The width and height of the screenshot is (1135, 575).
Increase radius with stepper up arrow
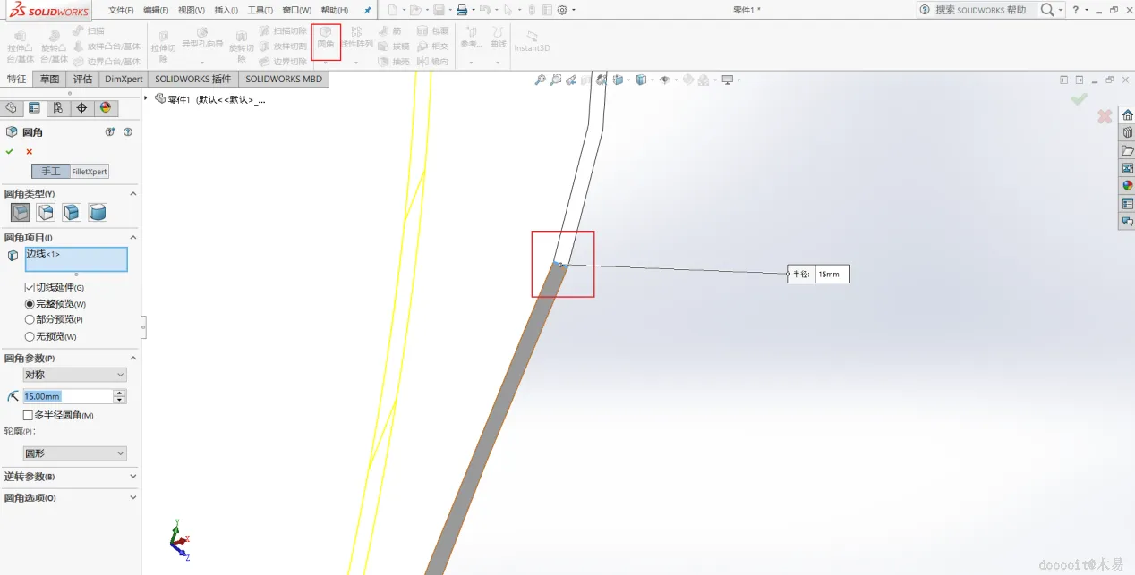point(120,393)
